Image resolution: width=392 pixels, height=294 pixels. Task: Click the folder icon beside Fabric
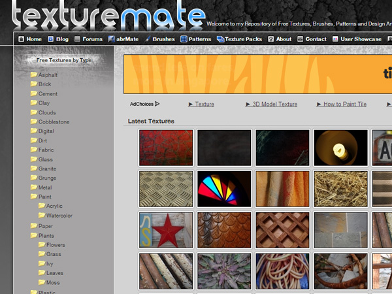[x=34, y=149]
